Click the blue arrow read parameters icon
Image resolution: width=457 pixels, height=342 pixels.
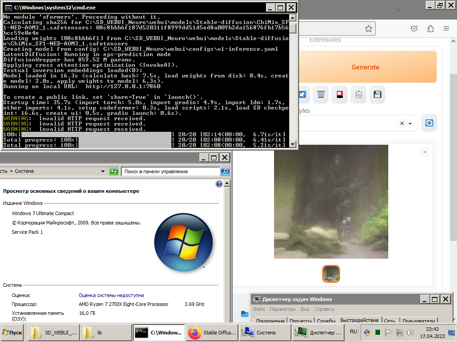click(303, 94)
